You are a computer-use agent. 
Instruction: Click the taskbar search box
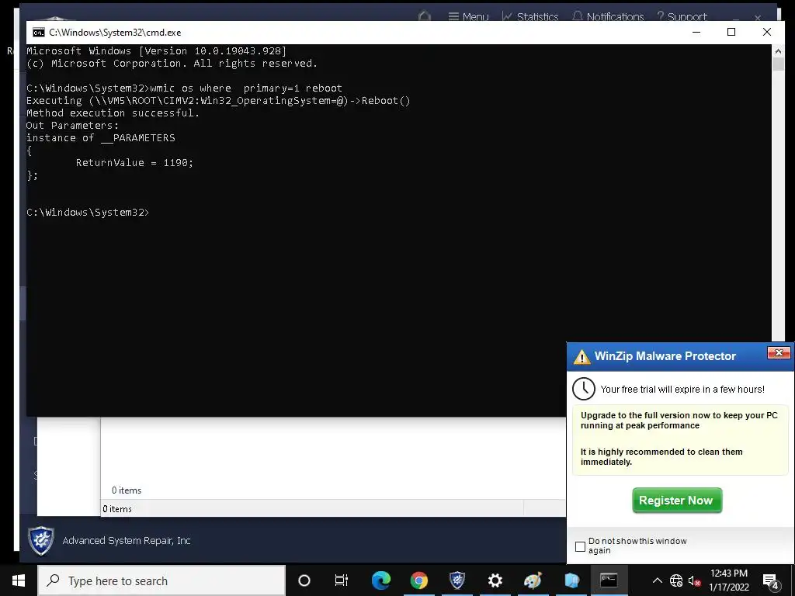pyautogui.click(x=161, y=580)
